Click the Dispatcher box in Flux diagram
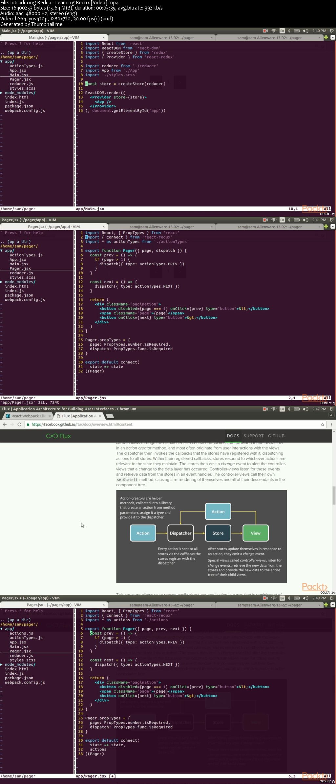This screenshot has height=784, width=336. pyautogui.click(x=180, y=533)
